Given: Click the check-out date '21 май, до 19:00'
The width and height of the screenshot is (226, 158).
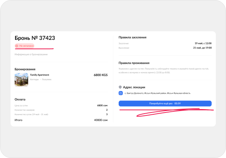Looking at the screenshot, I should (x=203, y=48).
